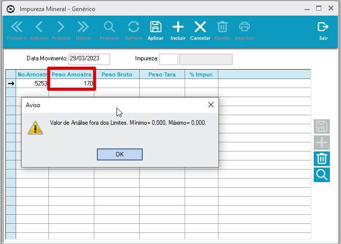Go to previous record with Anterior
This screenshot has height=244, width=341.
39,31
